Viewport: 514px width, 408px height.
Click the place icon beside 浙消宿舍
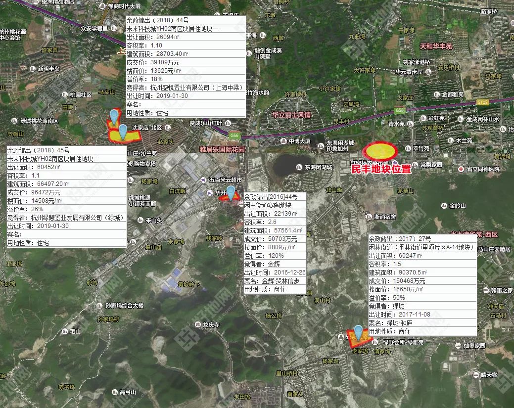pos(369,217)
